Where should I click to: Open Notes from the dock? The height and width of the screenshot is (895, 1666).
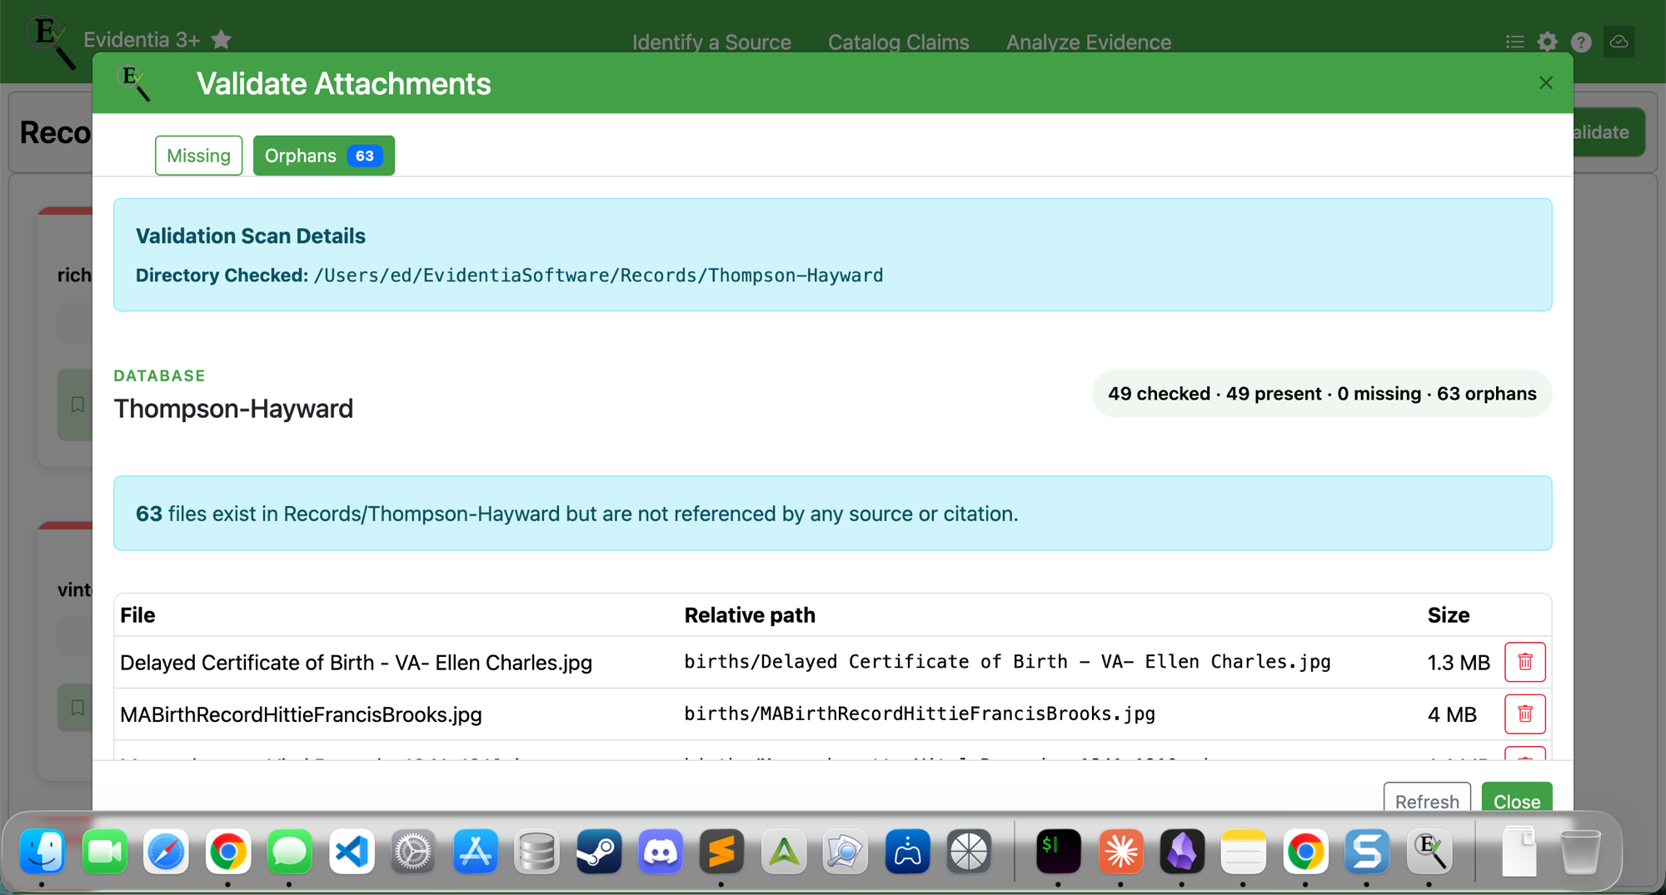pyautogui.click(x=1244, y=851)
